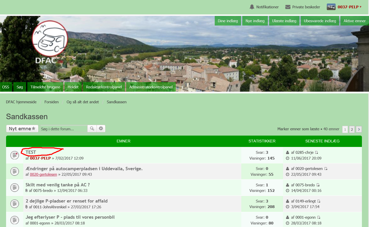Open 2 dejlige P-pladser er renset topic

67,201
